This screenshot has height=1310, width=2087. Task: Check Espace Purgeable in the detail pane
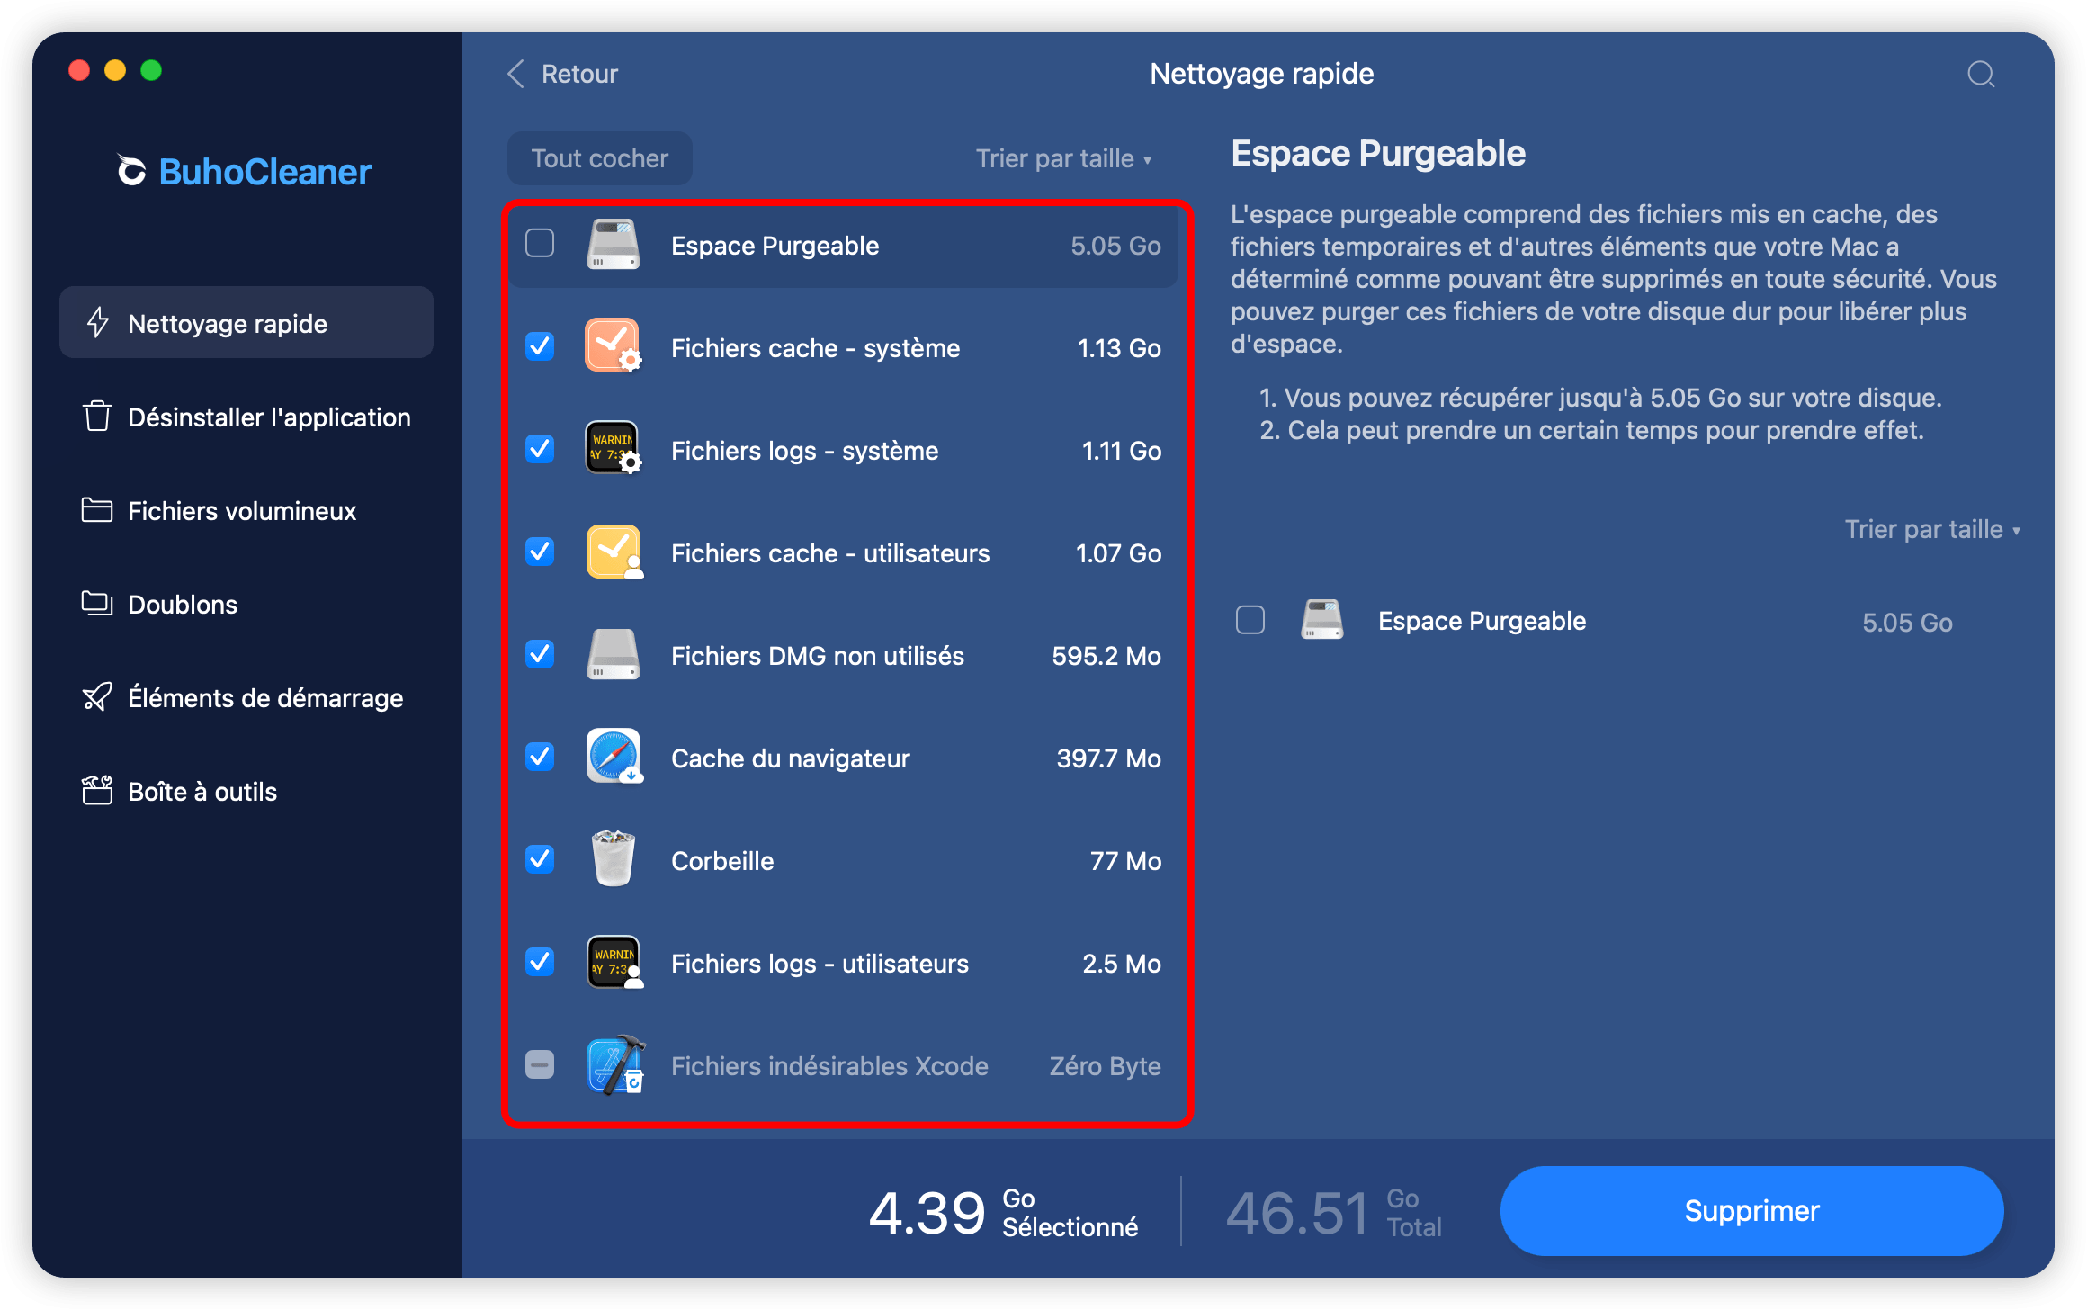tap(1250, 619)
